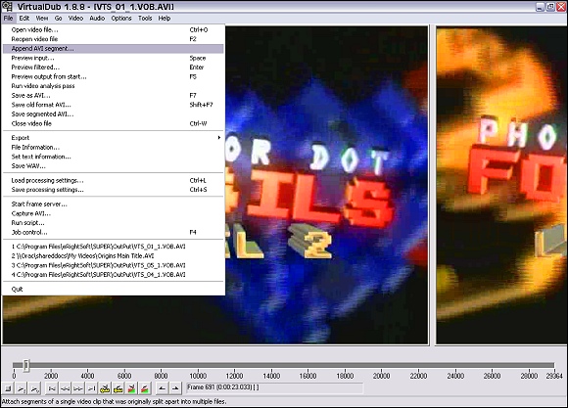This screenshot has height=408, width=568.
Task: Click the Play output button
Action: coord(35,388)
